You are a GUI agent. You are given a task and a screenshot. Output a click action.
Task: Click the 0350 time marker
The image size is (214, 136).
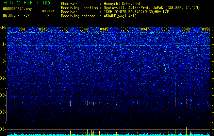[x=206, y=29]
